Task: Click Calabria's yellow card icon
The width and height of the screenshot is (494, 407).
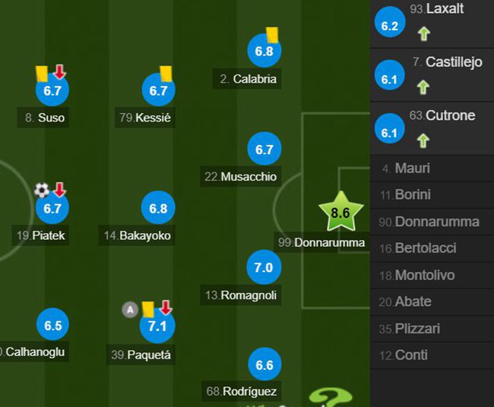Action: tap(273, 35)
